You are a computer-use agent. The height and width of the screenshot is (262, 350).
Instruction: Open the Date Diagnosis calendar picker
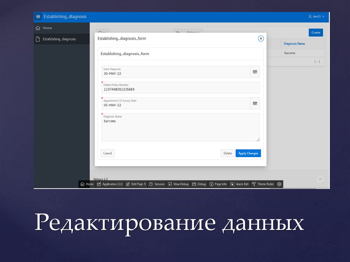point(255,72)
